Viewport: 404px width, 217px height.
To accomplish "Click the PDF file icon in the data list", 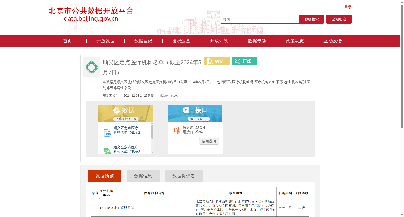I will (x=107, y=133).
